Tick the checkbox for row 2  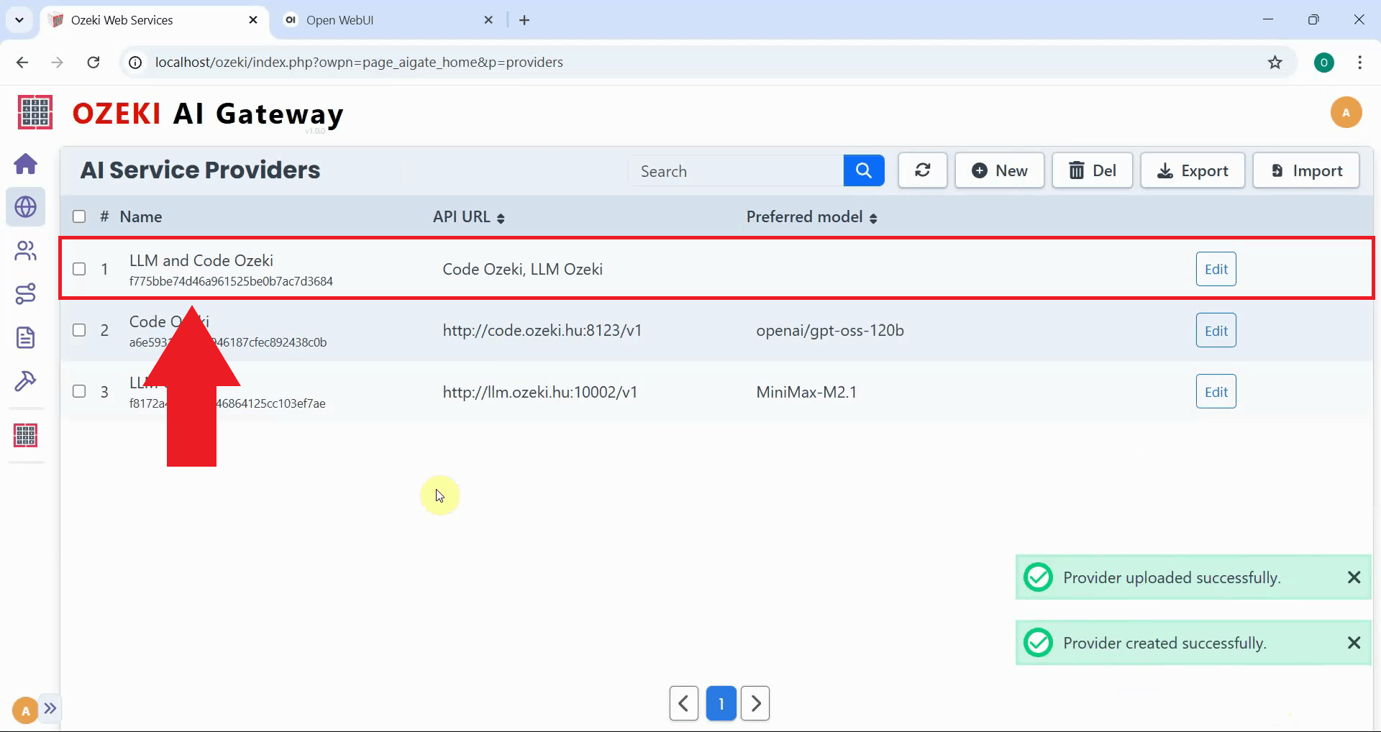click(79, 330)
